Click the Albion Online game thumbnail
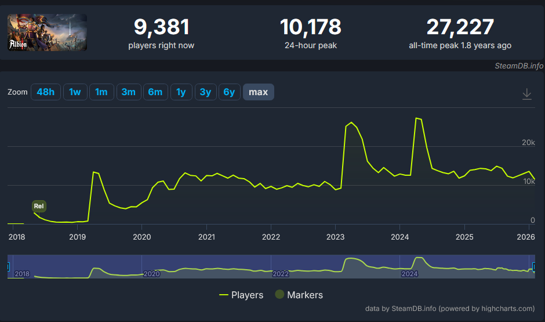This screenshot has height=322, width=545. tap(48, 32)
